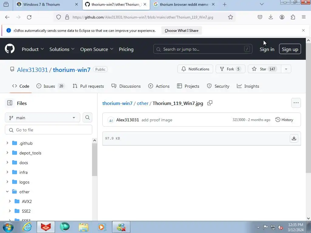This screenshot has width=311, height=233.
Task: Copy file path with the copy icon
Action: 210,103
